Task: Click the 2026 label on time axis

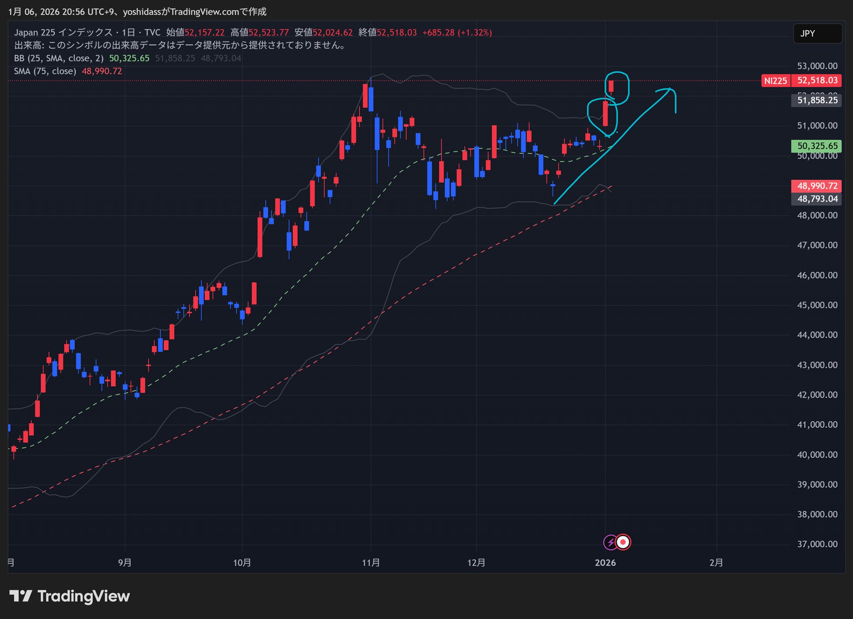Action: (605, 563)
